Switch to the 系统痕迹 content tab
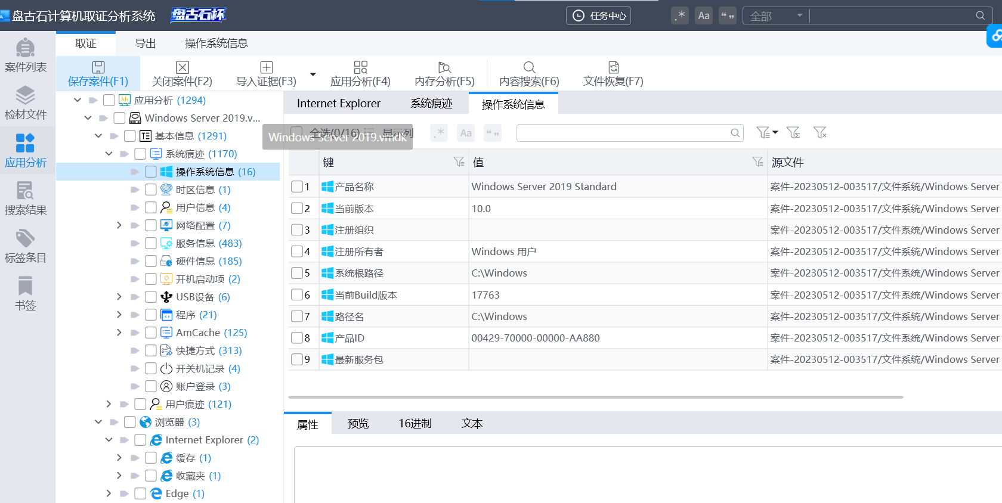This screenshot has width=1002, height=503. (x=431, y=103)
